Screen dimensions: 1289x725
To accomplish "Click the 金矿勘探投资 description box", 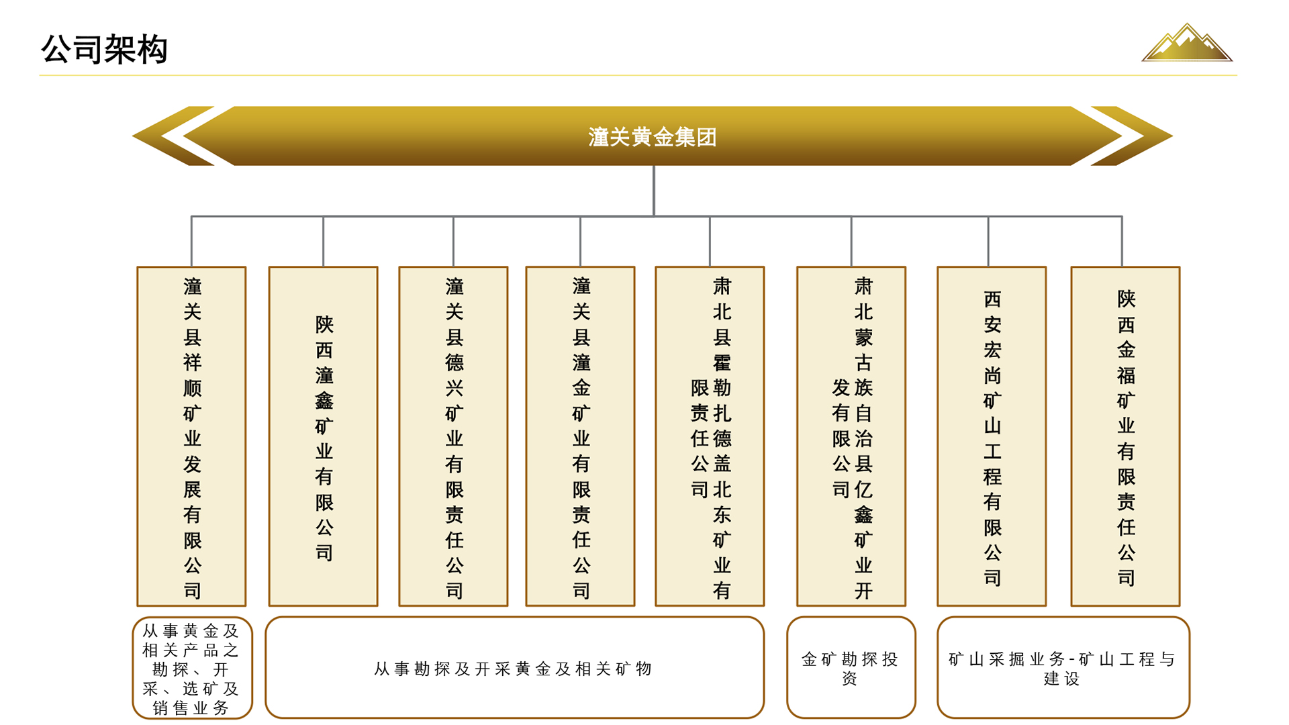I will pyautogui.click(x=851, y=668).
